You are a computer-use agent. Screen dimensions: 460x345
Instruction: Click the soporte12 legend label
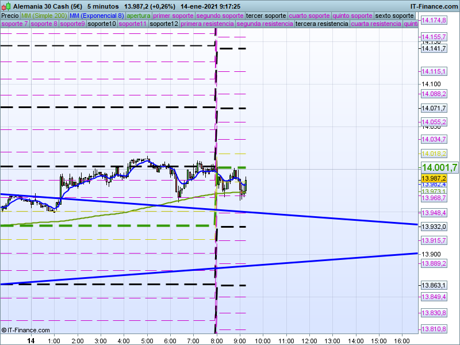163,24
